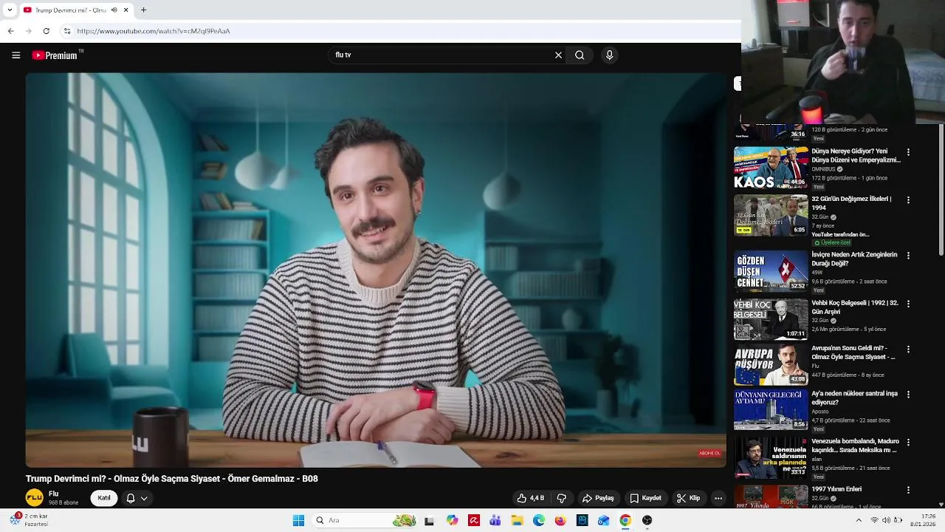Clear the search box with X

tap(558, 55)
